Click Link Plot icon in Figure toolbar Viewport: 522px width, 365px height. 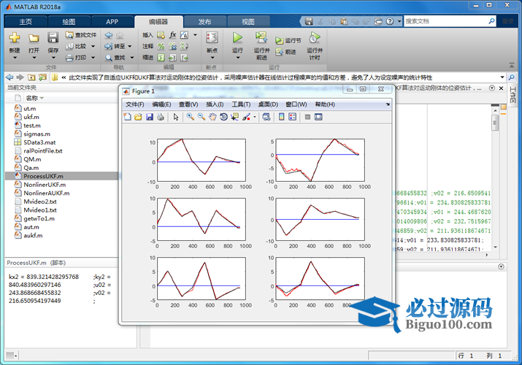click(x=266, y=117)
